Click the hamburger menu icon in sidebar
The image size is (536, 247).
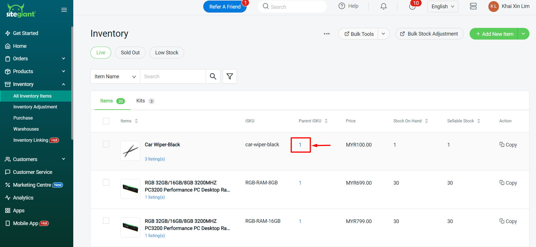pos(64,10)
